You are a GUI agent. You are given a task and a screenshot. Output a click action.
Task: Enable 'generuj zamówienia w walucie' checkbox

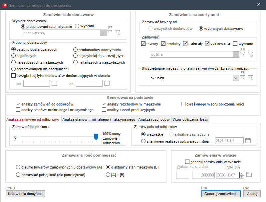[187, 162]
